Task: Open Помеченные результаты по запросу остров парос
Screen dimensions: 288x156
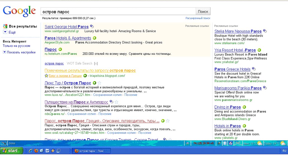Action: (x=90, y=70)
